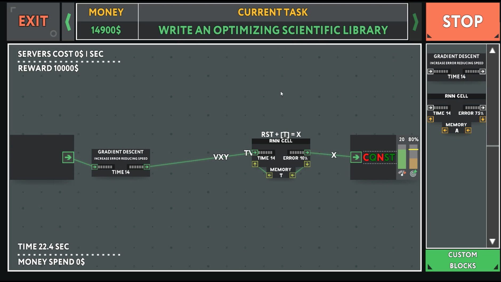Click TIME 14 on canvas RNN Cell
This screenshot has height=282, width=501.
[x=266, y=158]
